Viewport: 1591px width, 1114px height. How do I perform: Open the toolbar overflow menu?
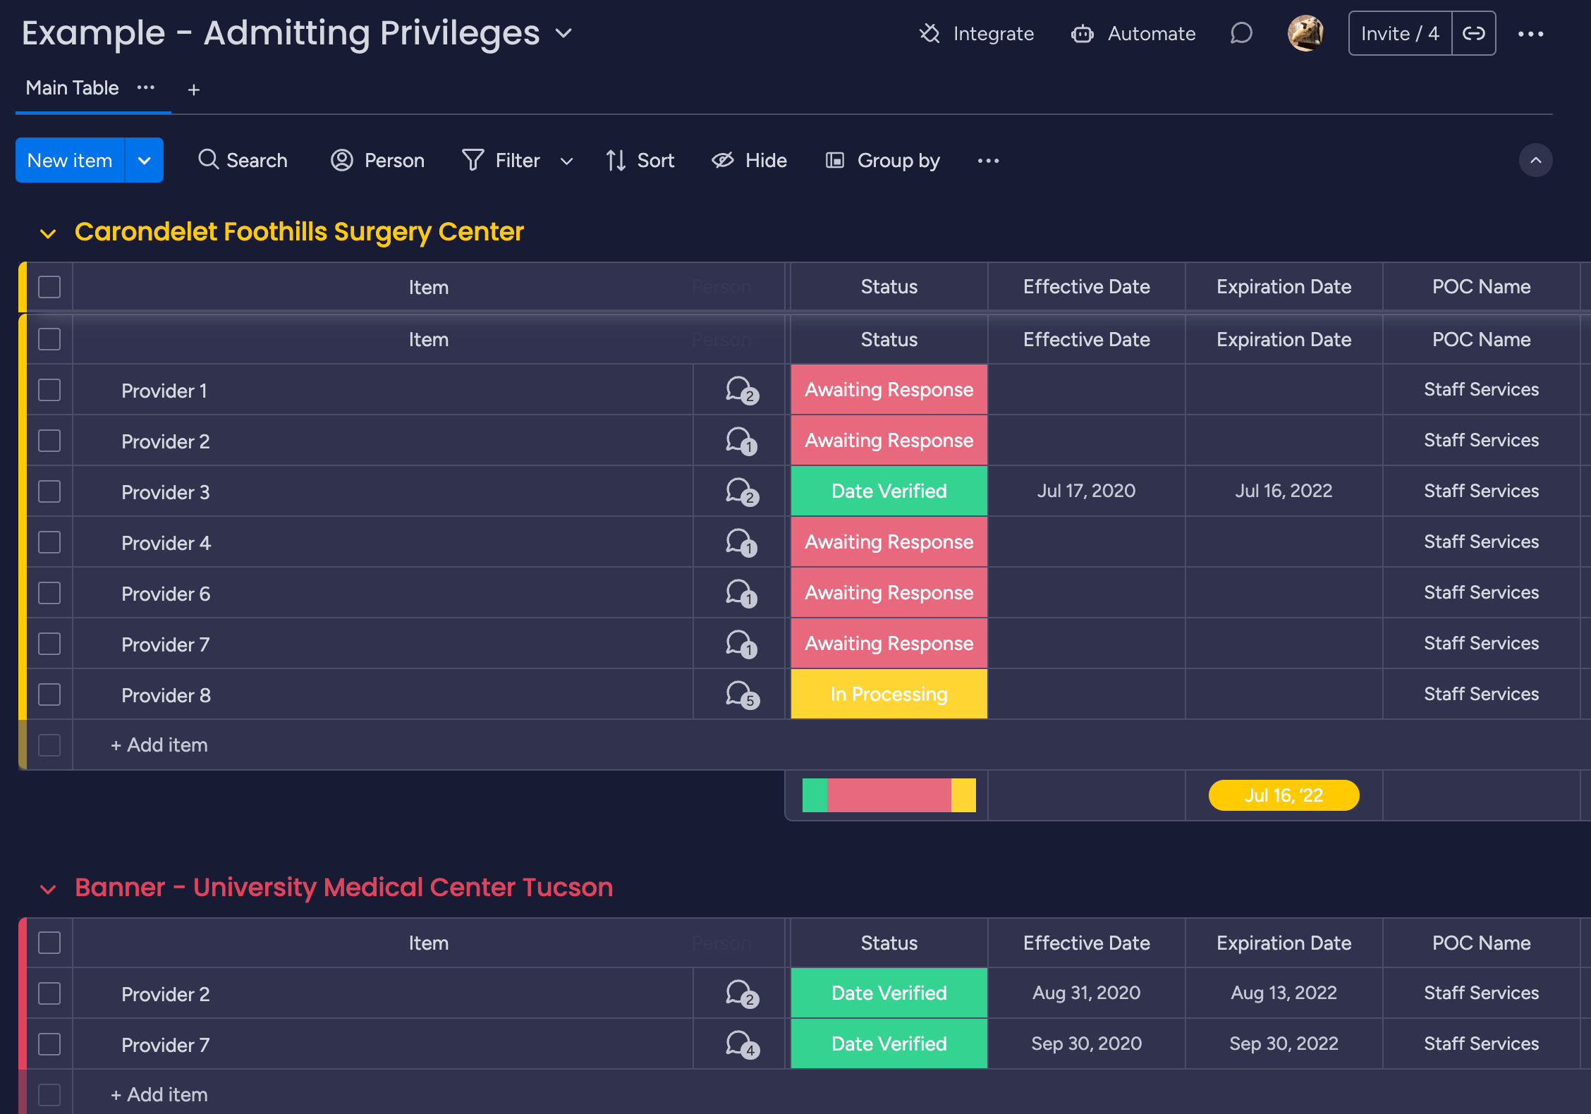click(x=987, y=160)
